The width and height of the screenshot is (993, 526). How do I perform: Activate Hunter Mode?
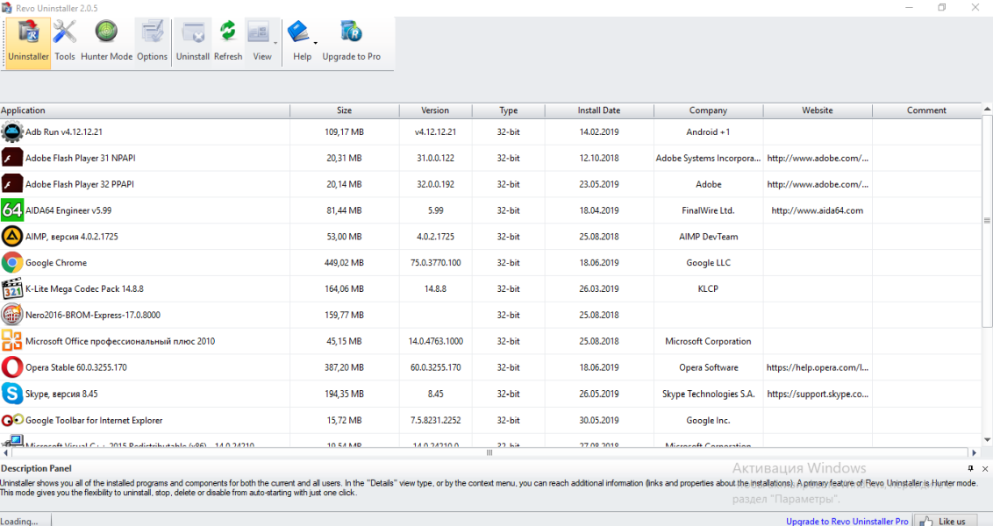[x=106, y=41]
